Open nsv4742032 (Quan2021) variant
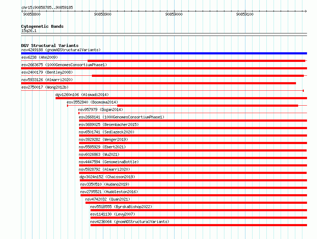 click(x=108, y=199)
